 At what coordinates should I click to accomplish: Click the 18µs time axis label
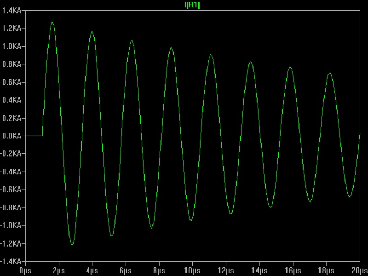[x=325, y=269]
